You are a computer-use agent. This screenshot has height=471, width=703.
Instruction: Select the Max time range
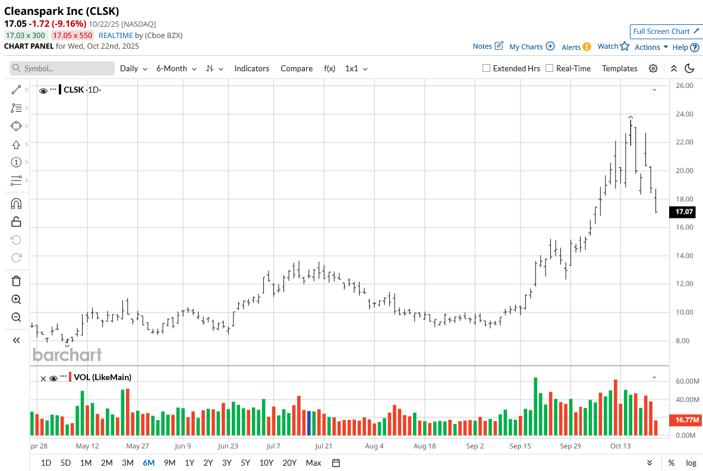(313, 463)
